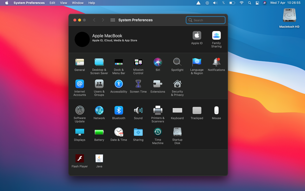Click the Search field
305x191 pixels.
click(207, 20)
